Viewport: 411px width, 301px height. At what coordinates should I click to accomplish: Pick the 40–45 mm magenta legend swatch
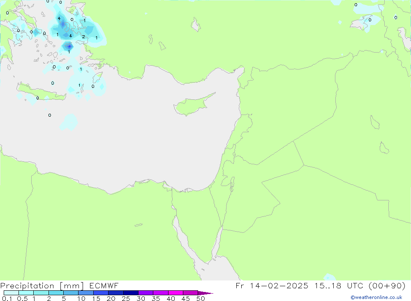pos(175,293)
